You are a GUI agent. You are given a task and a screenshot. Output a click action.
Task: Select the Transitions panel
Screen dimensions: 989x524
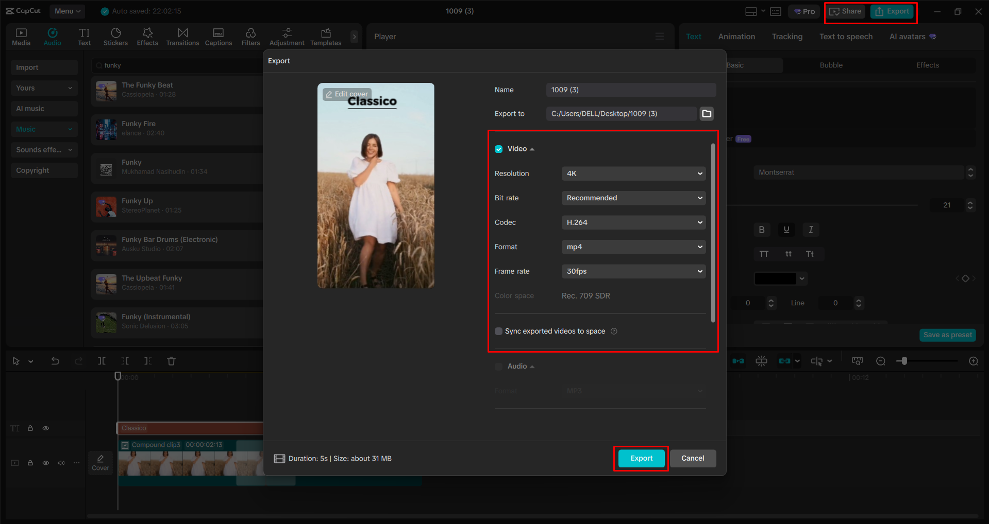click(x=182, y=36)
